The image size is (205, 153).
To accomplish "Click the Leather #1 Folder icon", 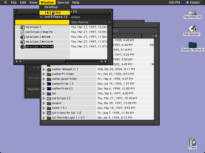I will 49,74.
